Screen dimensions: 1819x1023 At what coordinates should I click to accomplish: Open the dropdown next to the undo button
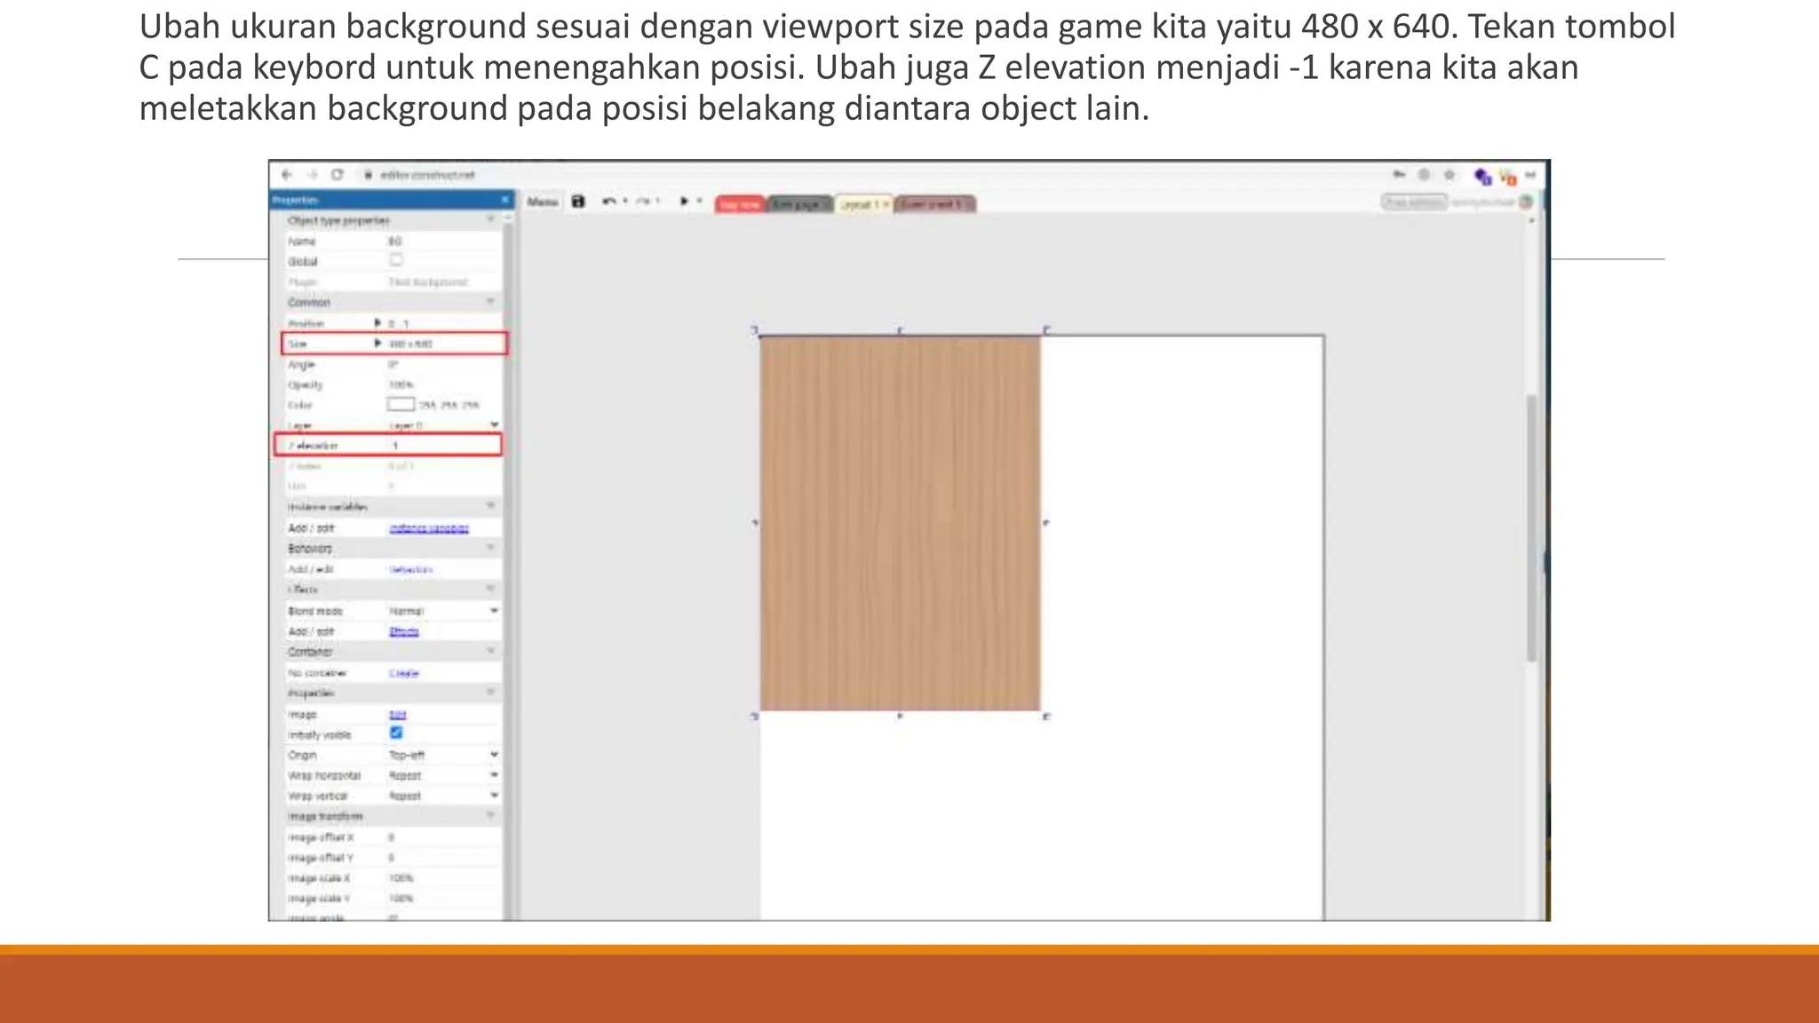625,202
